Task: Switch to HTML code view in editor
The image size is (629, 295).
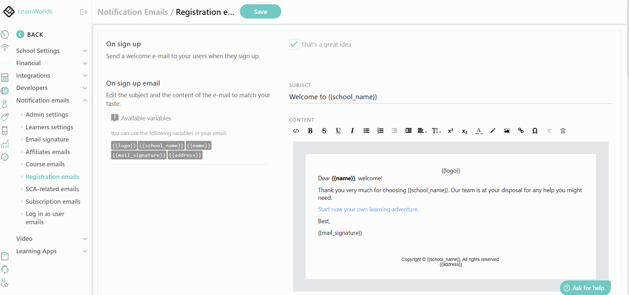Action: [x=296, y=131]
